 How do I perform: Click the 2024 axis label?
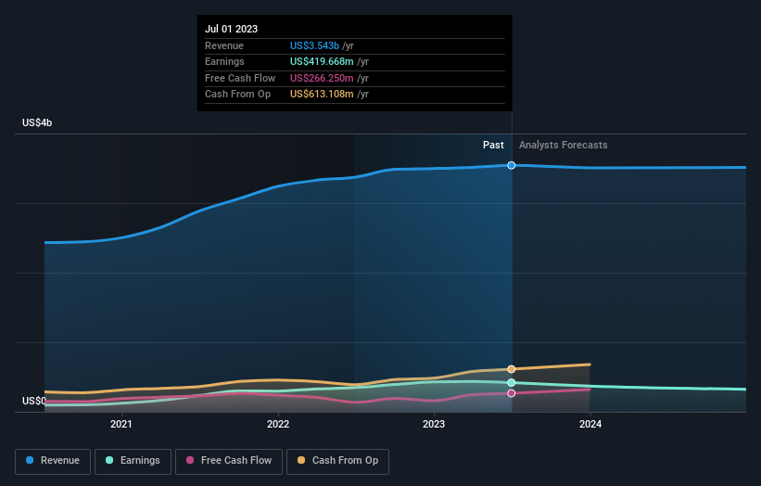(x=590, y=424)
